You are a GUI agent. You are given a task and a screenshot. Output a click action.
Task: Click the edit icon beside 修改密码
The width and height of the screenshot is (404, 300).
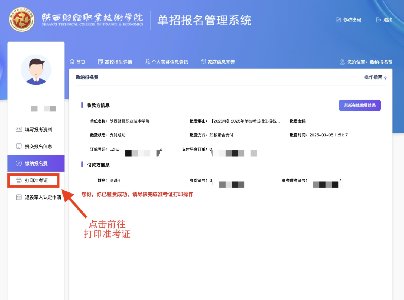coord(338,20)
